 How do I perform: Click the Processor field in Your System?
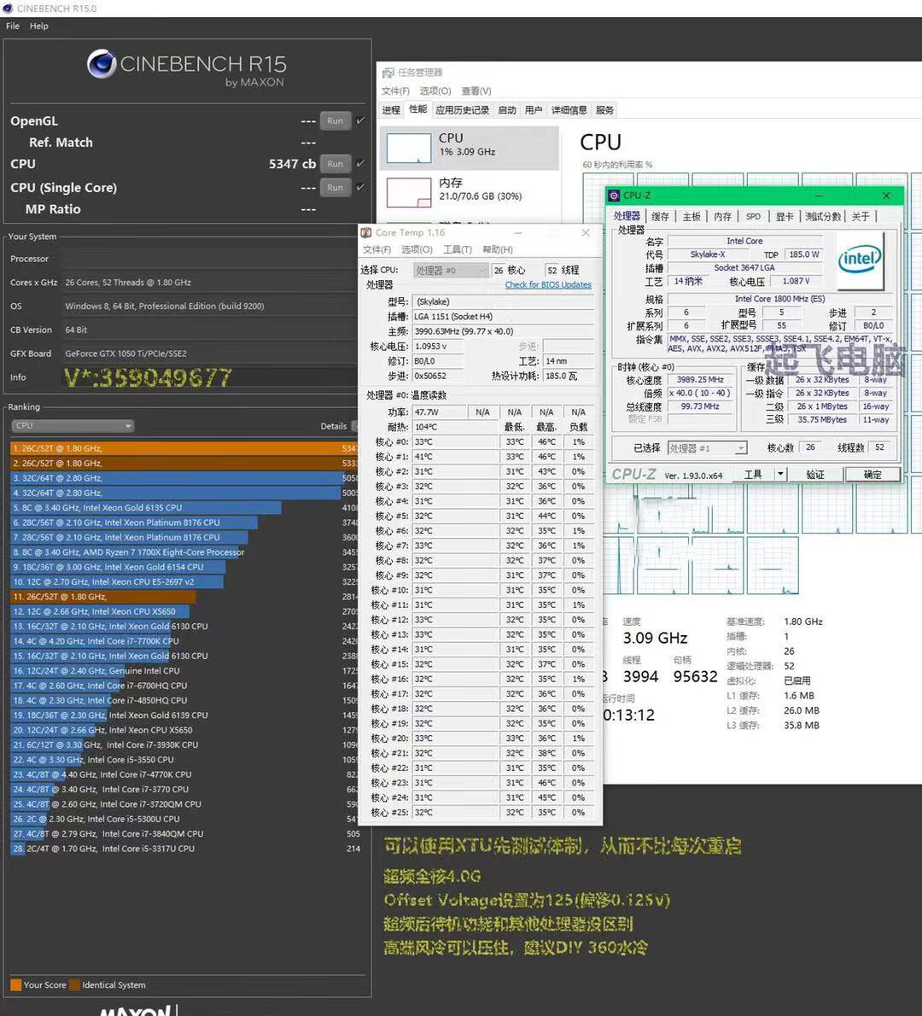(210, 259)
